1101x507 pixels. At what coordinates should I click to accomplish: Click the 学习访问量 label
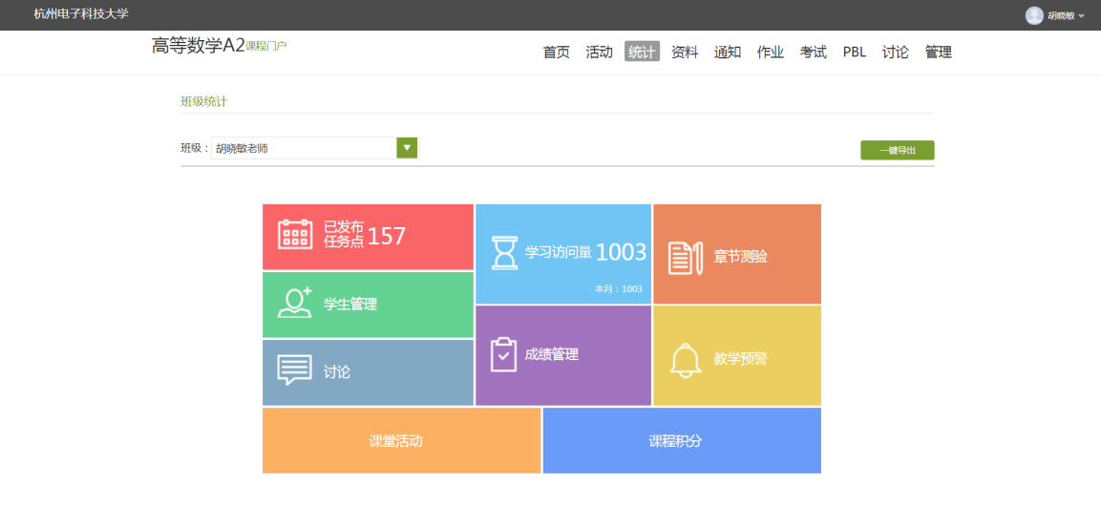559,253
